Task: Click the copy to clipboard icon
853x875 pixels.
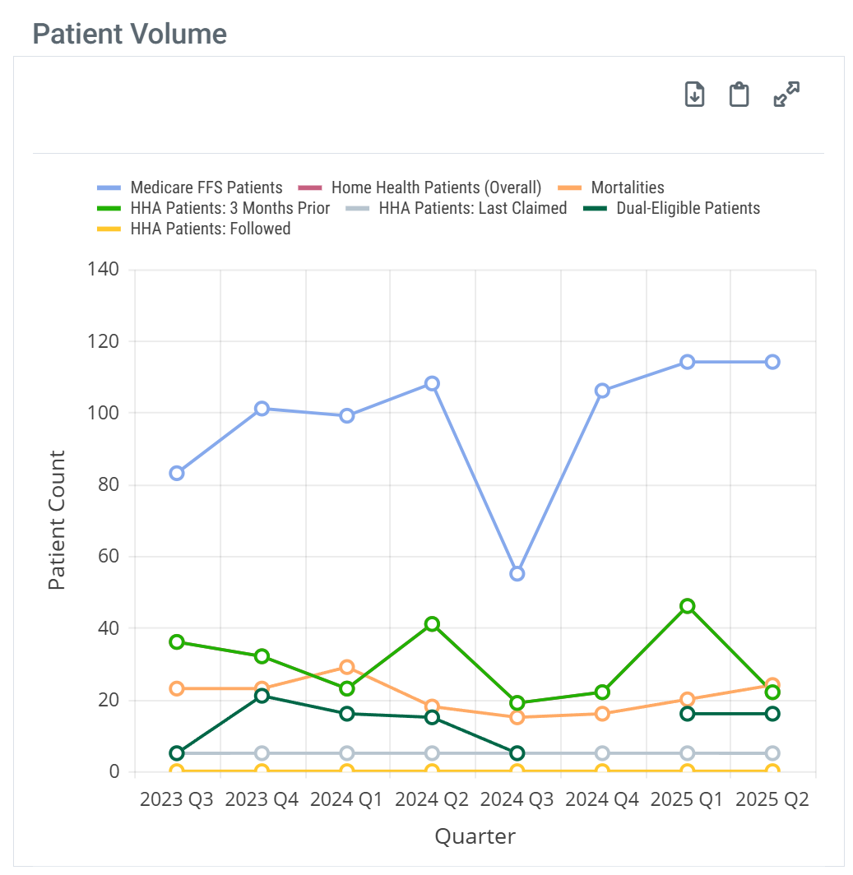Action: pyautogui.click(x=739, y=95)
